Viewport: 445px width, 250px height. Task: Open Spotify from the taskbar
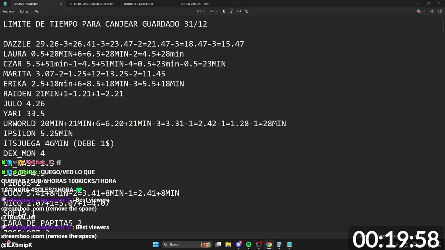249,244
